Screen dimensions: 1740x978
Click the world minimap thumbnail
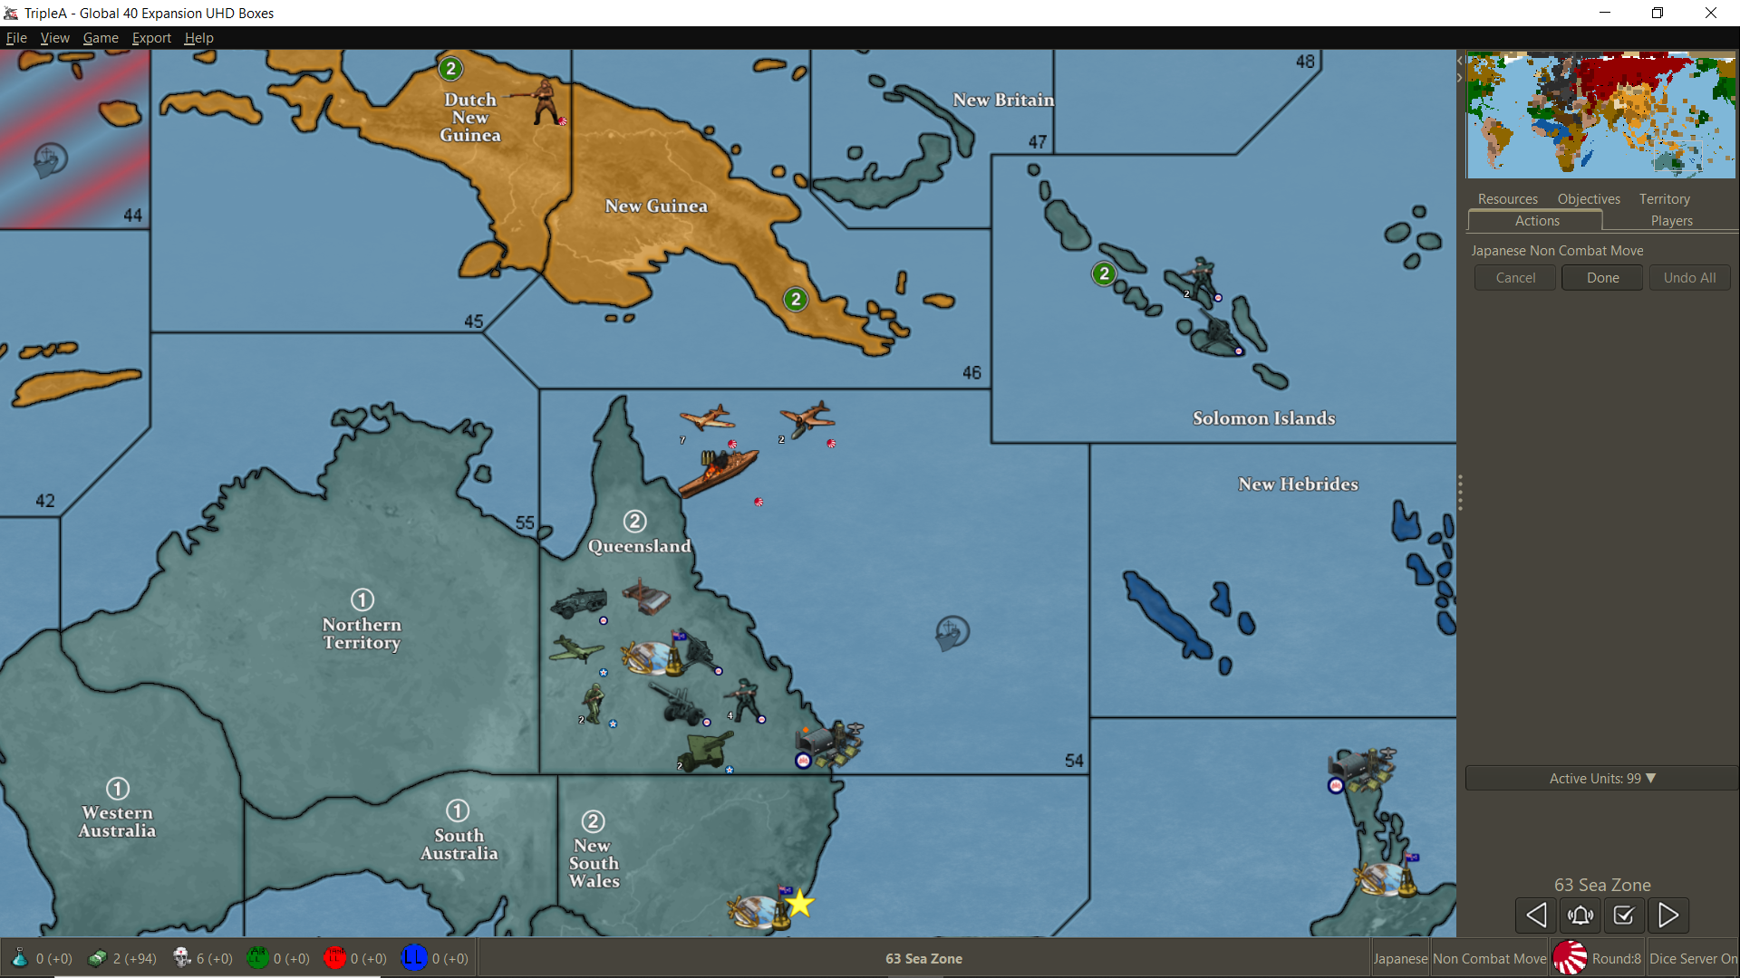[1600, 116]
